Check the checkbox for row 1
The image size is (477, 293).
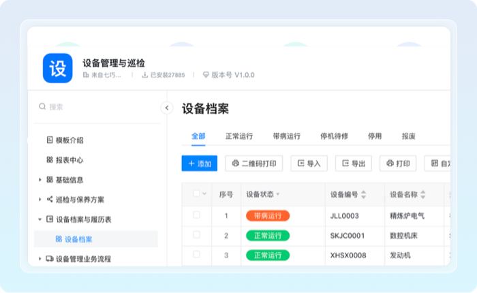click(196, 215)
